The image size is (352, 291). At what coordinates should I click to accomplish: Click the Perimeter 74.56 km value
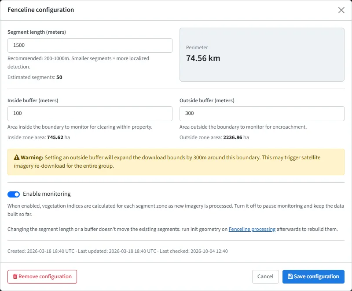203,58
